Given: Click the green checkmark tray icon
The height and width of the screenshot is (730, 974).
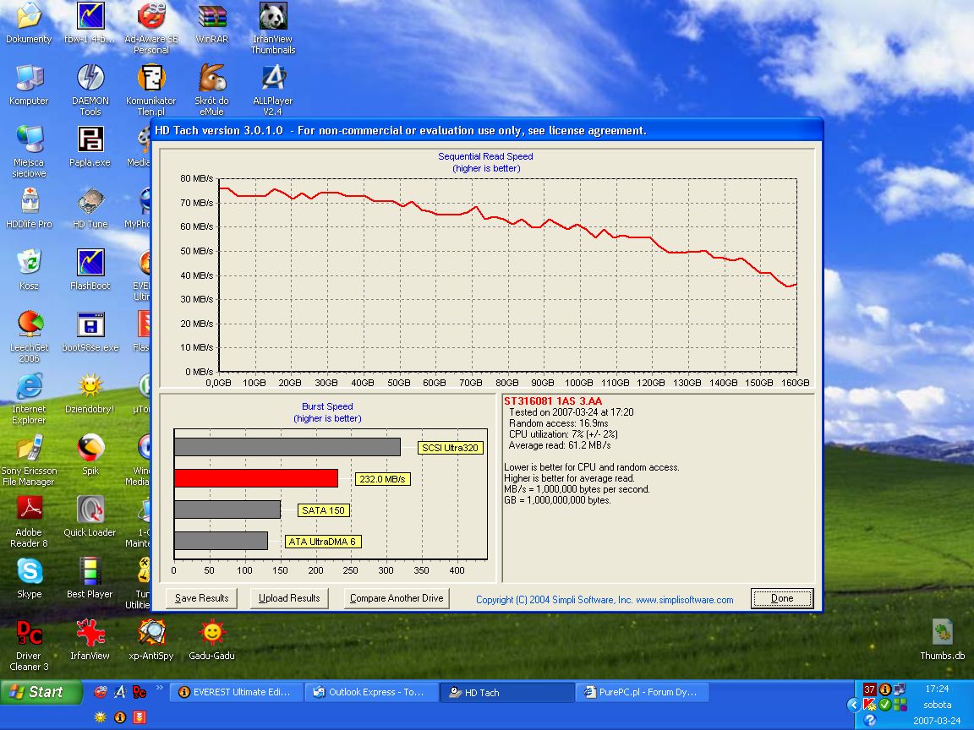Looking at the screenshot, I should click(x=885, y=705).
